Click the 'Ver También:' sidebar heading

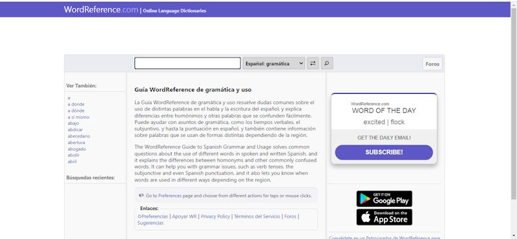81,86
